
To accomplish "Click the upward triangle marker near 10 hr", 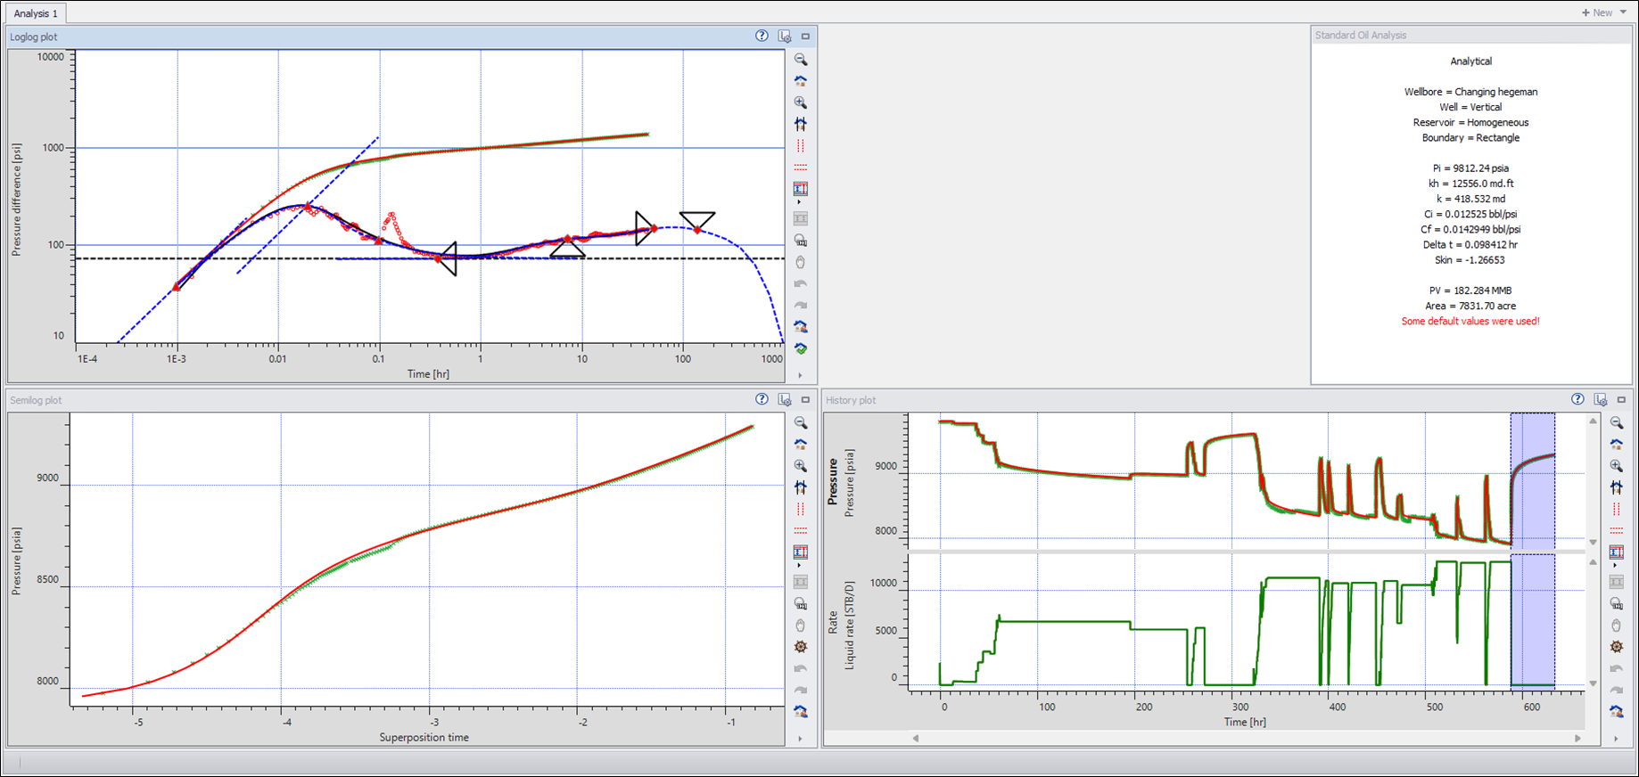I will pos(567,247).
